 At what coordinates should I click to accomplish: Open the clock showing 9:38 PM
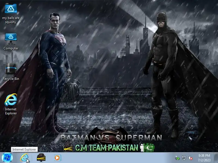click(204, 155)
